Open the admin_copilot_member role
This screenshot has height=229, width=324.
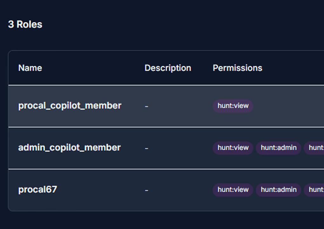pyautogui.click(x=70, y=148)
